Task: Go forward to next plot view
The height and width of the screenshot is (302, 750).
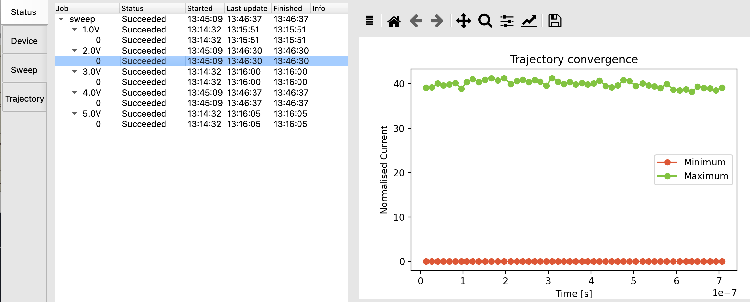Action: [x=437, y=21]
